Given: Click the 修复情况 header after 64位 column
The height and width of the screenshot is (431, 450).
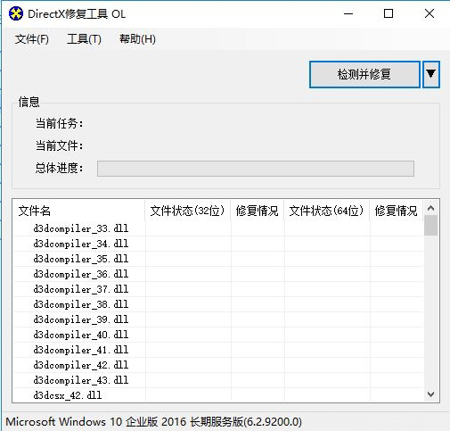Looking at the screenshot, I should coord(397,211).
